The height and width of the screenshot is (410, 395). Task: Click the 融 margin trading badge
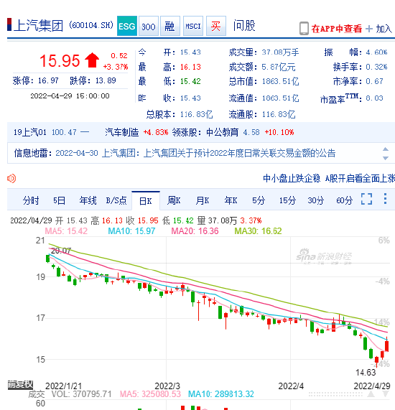click(x=169, y=26)
